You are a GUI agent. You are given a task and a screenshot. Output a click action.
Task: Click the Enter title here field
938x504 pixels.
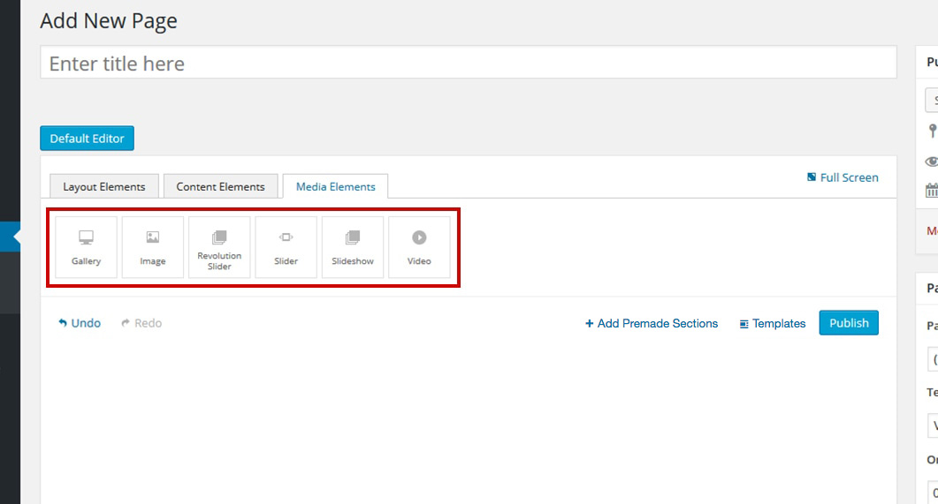coord(469,64)
